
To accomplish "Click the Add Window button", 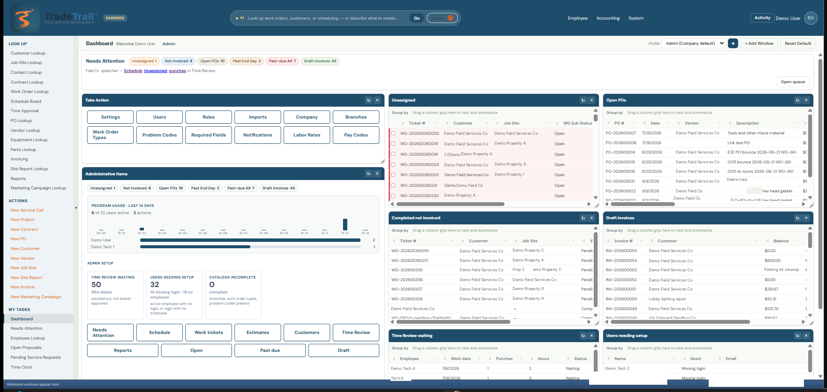I will click(x=759, y=44).
